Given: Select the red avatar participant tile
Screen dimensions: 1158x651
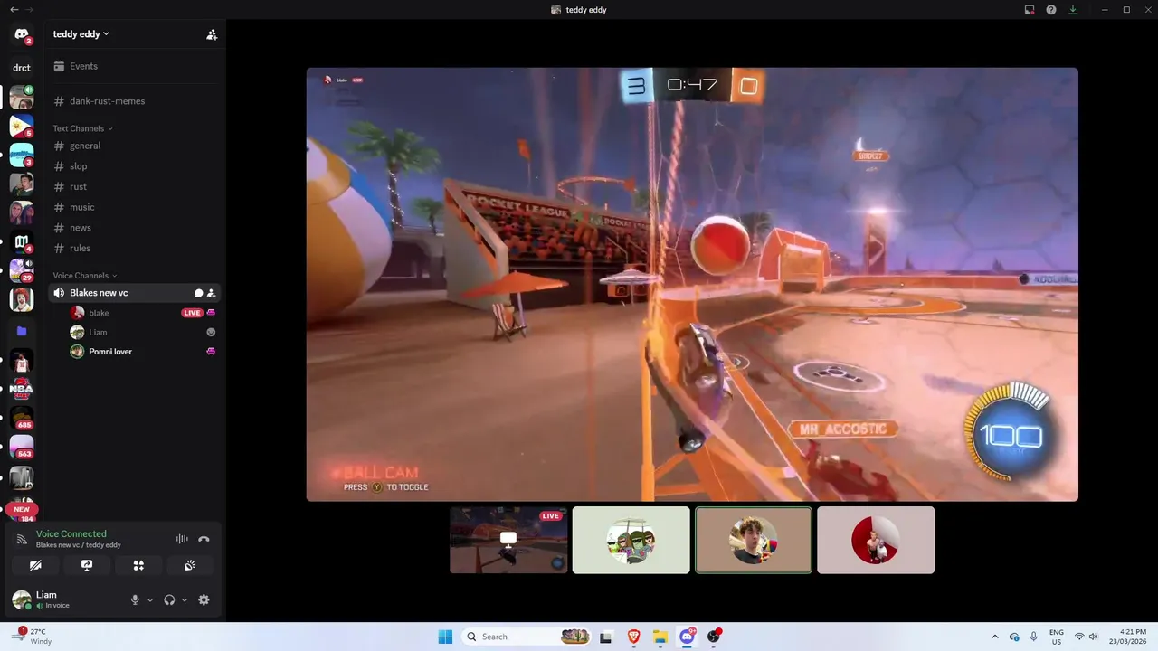Looking at the screenshot, I should coord(876,540).
